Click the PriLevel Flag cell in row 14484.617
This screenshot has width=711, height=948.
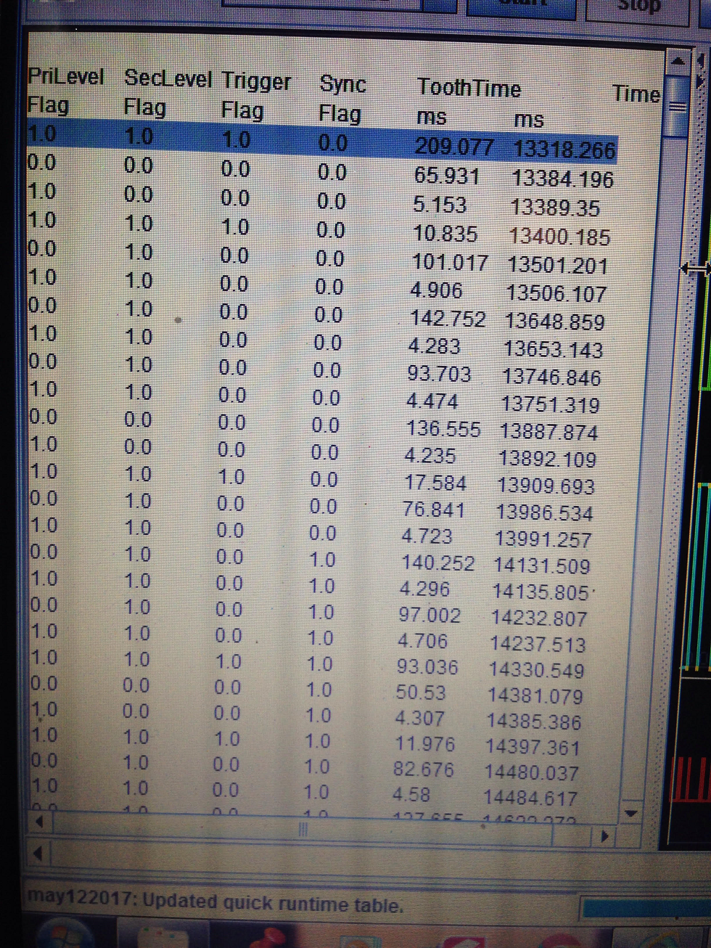44,785
